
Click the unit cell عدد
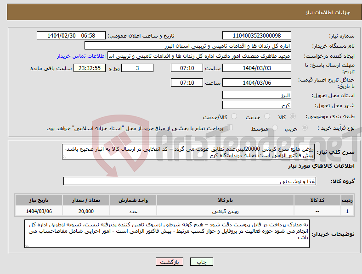click(133, 211)
